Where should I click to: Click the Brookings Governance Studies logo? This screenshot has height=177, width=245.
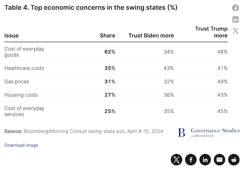(209, 132)
